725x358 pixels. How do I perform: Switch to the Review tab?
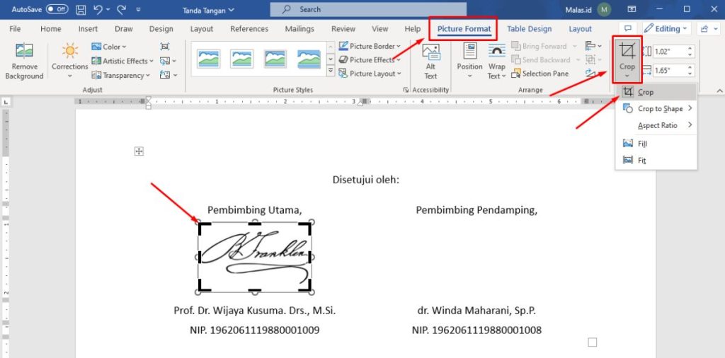coord(343,28)
